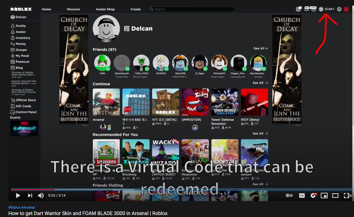Click the #Arsenal hashtag
354x217 pixels.
click(28, 208)
